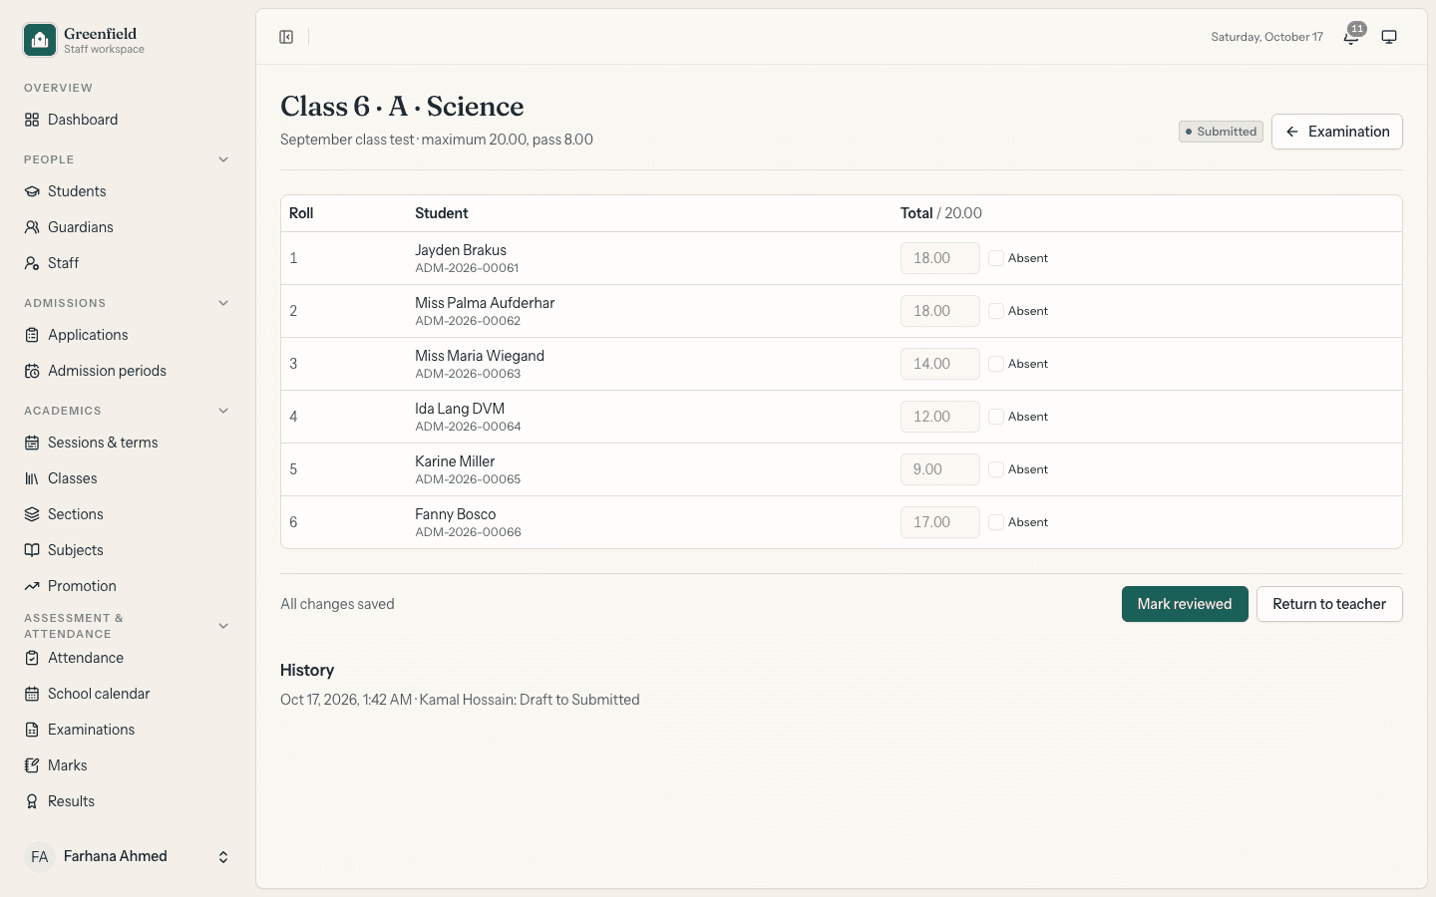The image size is (1436, 897).
Task: Click Karine Miller 9.00 marks field
Action: [x=940, y=469]
